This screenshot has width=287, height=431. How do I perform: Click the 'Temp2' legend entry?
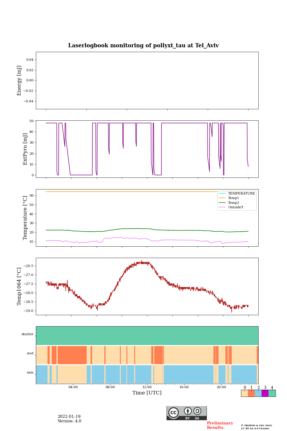coord(229,203)
